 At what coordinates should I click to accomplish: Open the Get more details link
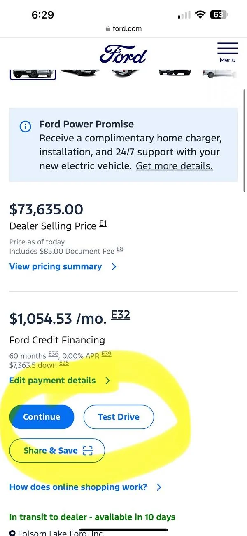click(174, 166)
